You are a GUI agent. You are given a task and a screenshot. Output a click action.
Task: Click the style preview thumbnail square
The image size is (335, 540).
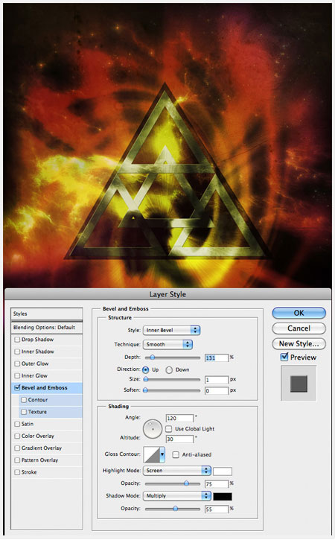[299, 384]
